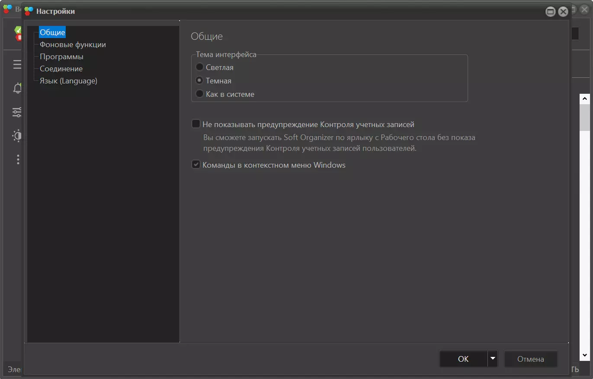Maximize the Настройки dialog window

point(551,12)
